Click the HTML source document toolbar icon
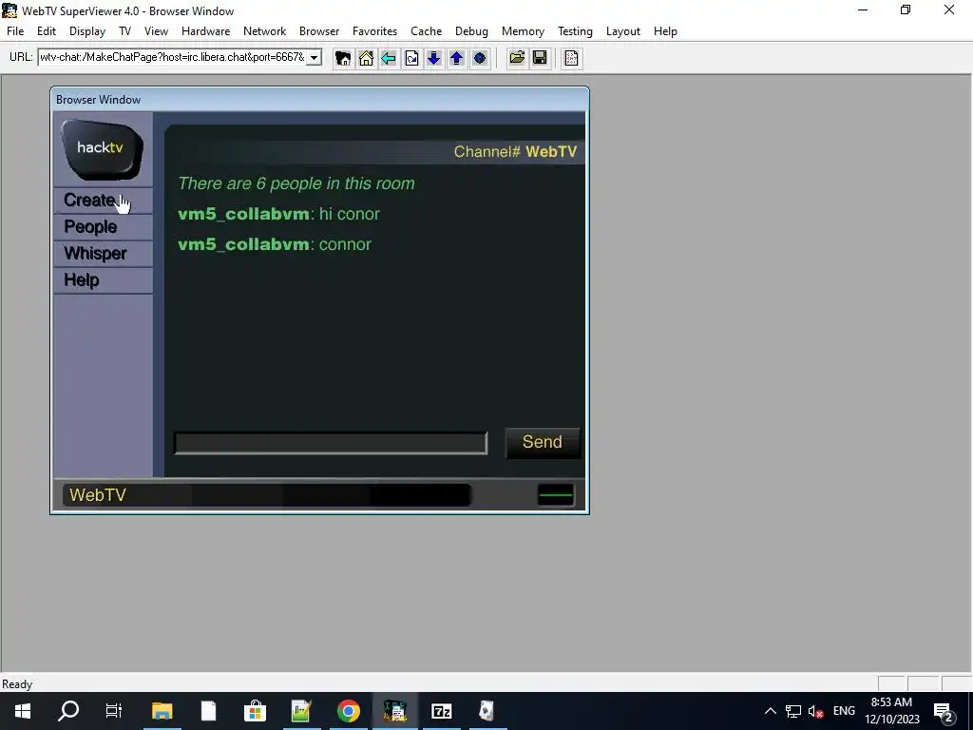Image resolution: width=973 pixels, height=730 pixels. (x=571, y=58)
